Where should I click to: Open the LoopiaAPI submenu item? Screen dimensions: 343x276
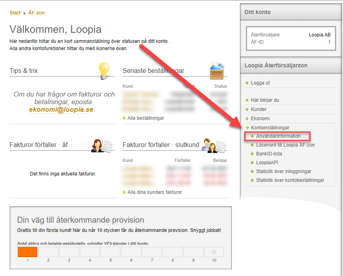[x=267, y=163]
